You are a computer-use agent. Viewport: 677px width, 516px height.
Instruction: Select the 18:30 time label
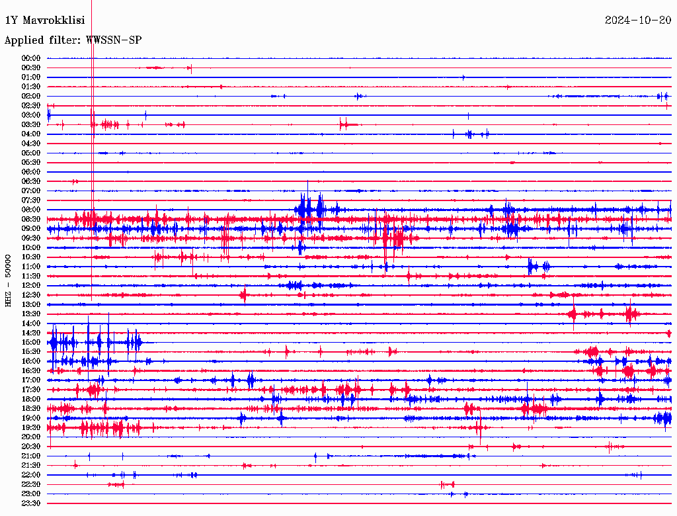tap(31, 409)
